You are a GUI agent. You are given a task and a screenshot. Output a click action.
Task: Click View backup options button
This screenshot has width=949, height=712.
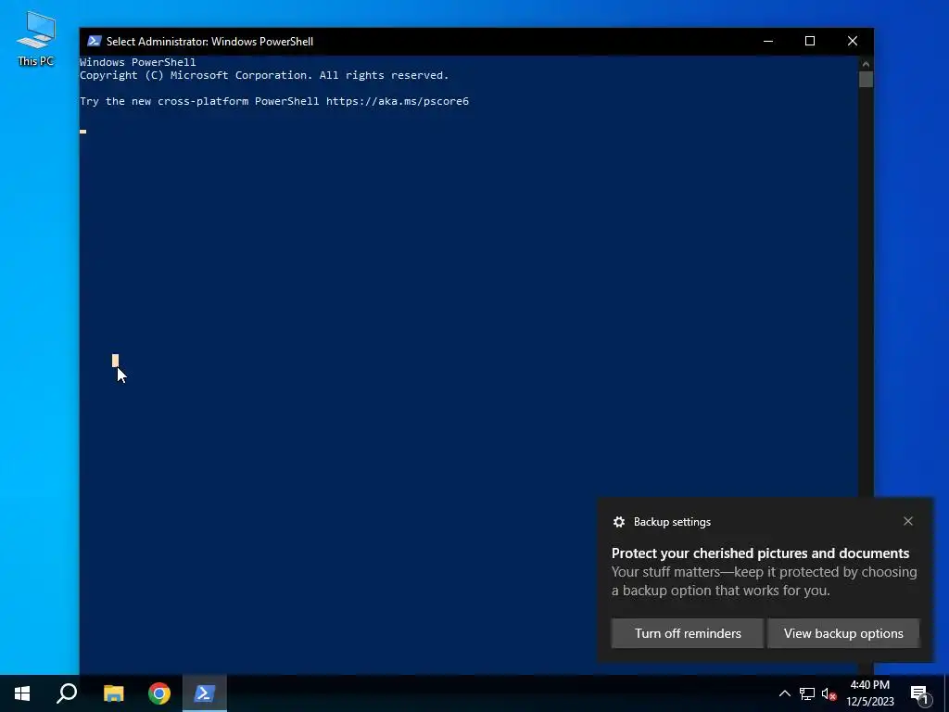point(843,633)
